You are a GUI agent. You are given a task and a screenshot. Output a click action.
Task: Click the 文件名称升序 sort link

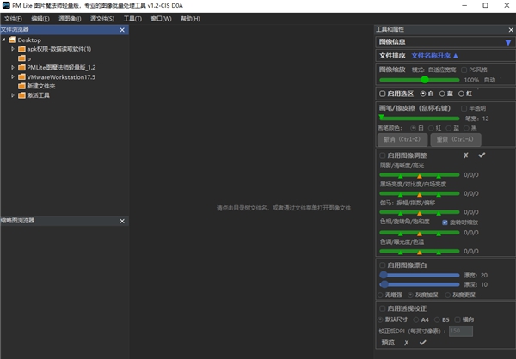[434, 56]
